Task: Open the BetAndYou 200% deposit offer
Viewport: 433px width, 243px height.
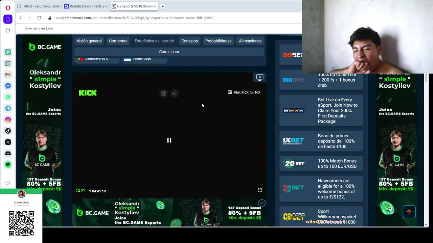Action: tap(321, 110)
